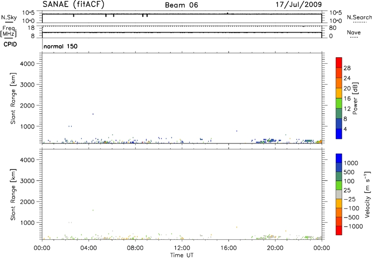Click the isolated Power echo near 1600 km
Image resolution: width=372 pixels, height=258 pixels.
[x=93, y=114]
